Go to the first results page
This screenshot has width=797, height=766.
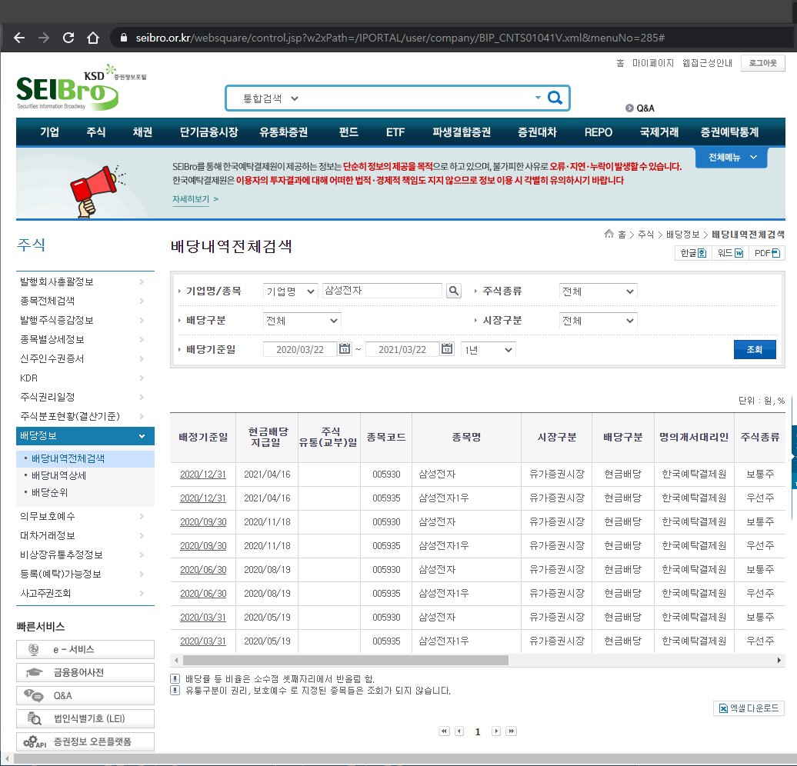coord(444,731)
